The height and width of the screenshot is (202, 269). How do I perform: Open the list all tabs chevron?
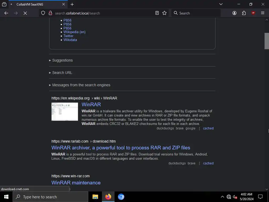[x=221, y=4]
